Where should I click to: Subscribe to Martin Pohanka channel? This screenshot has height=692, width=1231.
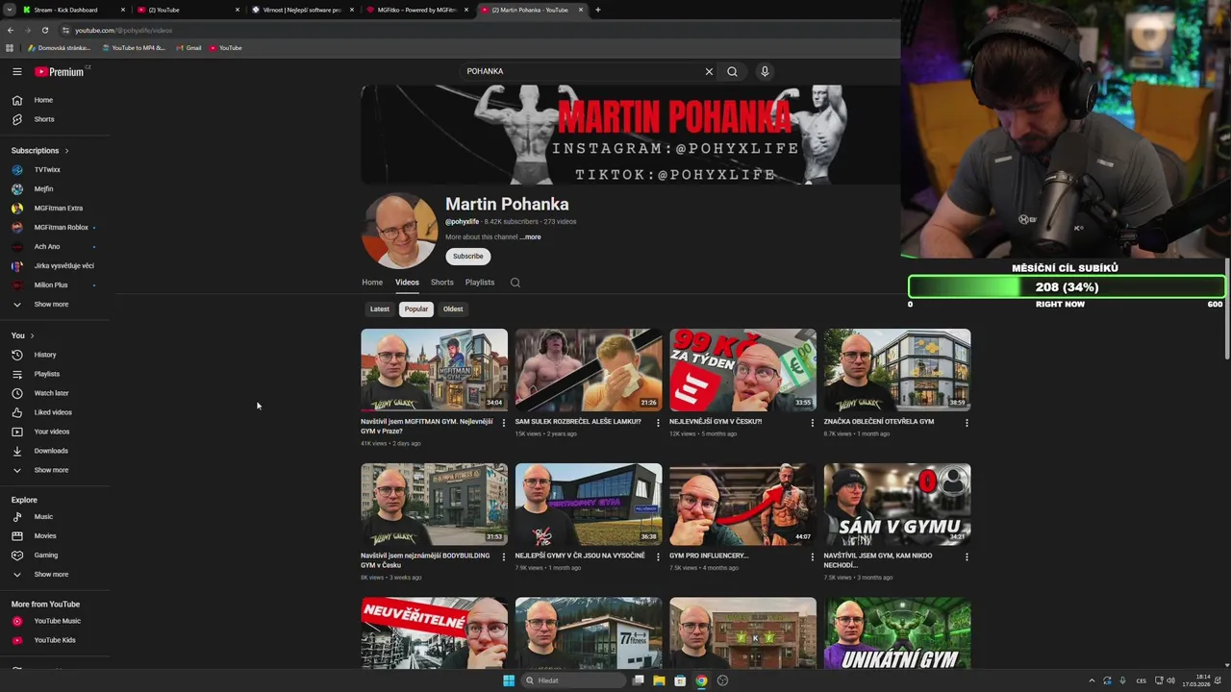tap(468, 257)
